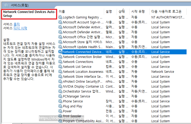Screen dimensions: 191x124
Task: Click the 컴퓨... description of Network List Service
Action: (110, 67)
